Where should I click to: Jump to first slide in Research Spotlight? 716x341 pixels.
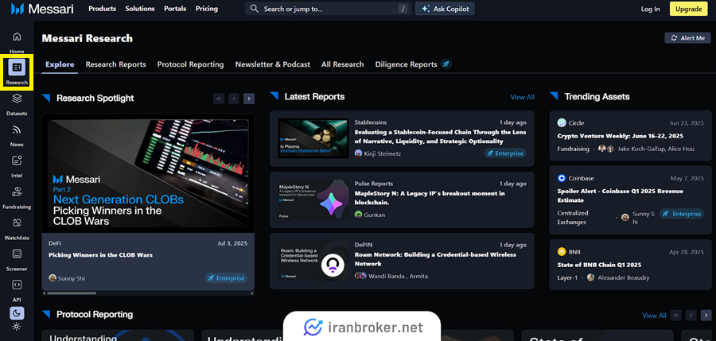219,98
